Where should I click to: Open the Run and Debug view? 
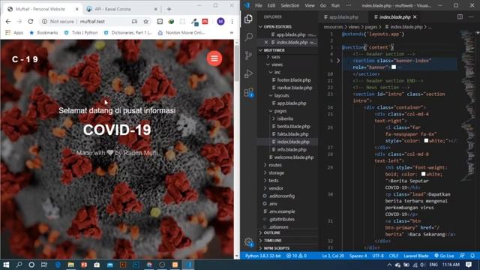248,73
